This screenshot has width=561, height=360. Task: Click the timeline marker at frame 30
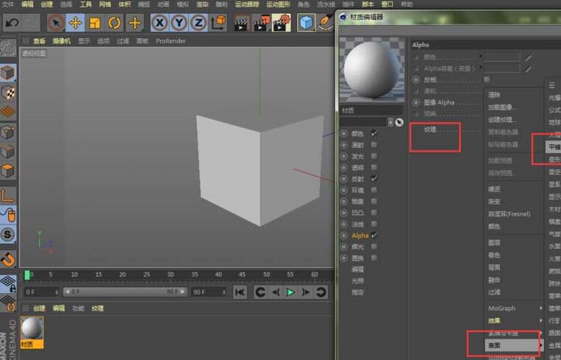coord(170,275)
